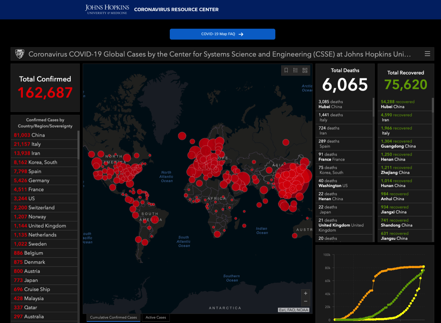
Task: Click 741 recovered Shandong China entry
Action: pos(405,223)
